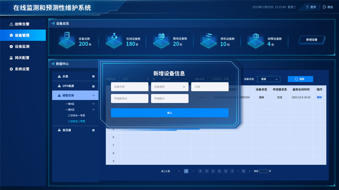The height and width of the screenshot is (190, 339).
Task: Select page 5 in pagination
Action: 219,171
